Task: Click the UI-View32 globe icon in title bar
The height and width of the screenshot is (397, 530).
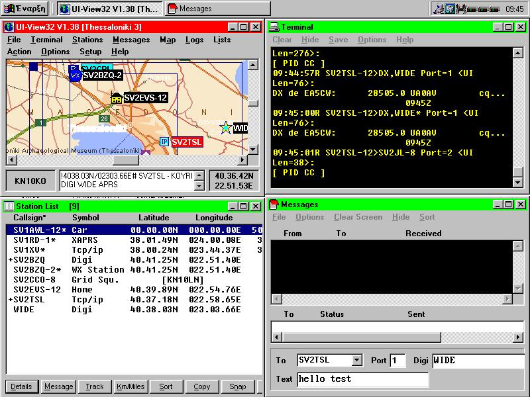Action: (9, 27)
